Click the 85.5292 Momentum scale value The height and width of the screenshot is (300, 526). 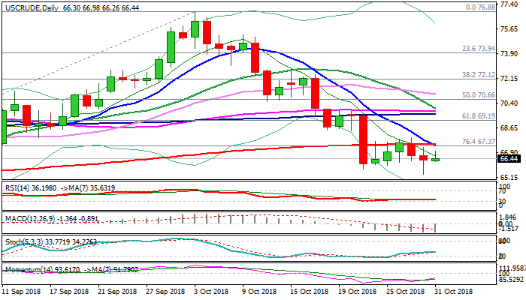pos(511,278)
